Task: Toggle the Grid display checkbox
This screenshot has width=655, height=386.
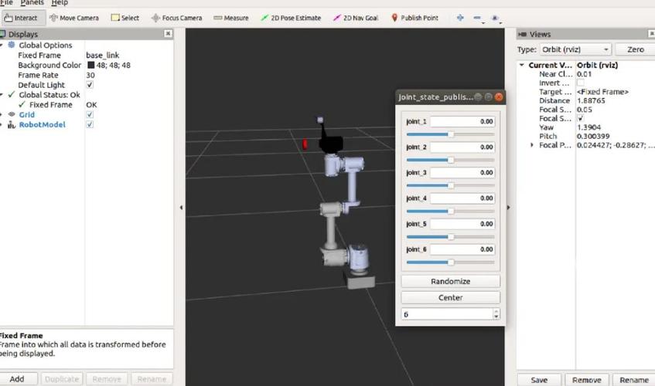Action: (x=90, y=115)
